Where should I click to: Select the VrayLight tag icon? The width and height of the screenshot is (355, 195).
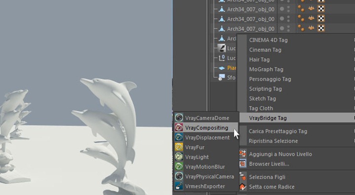179,157
